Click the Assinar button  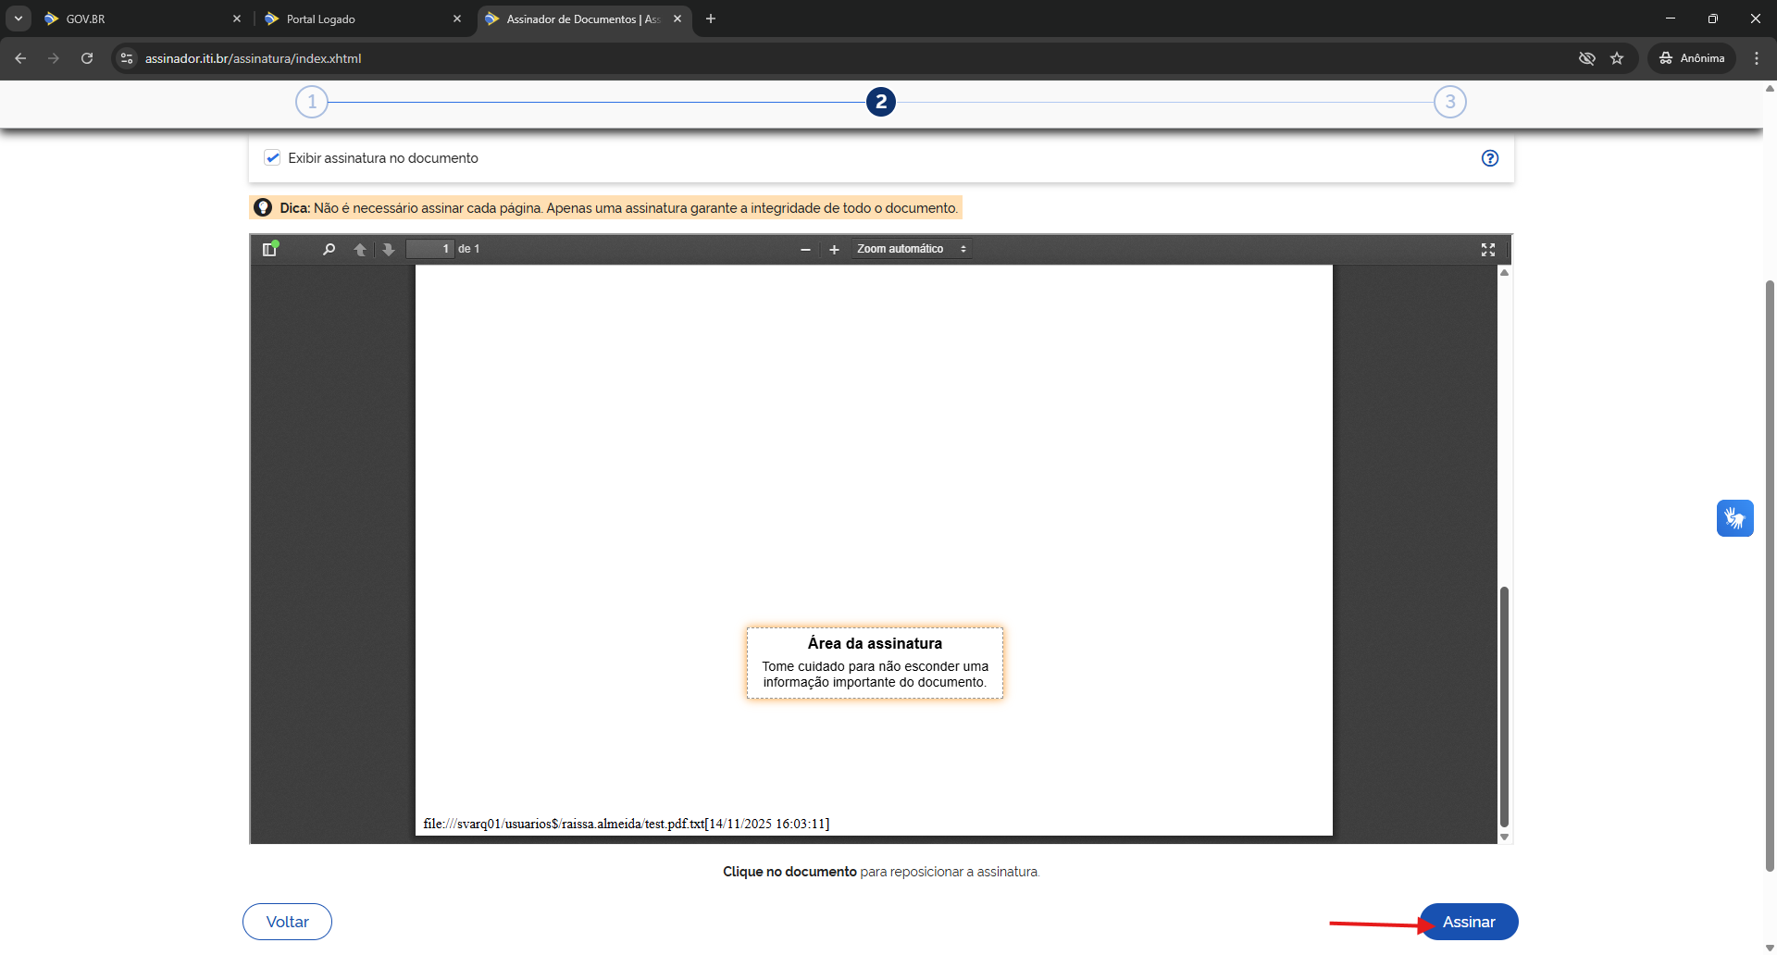pyautogui.click(x=1468, y=922)
